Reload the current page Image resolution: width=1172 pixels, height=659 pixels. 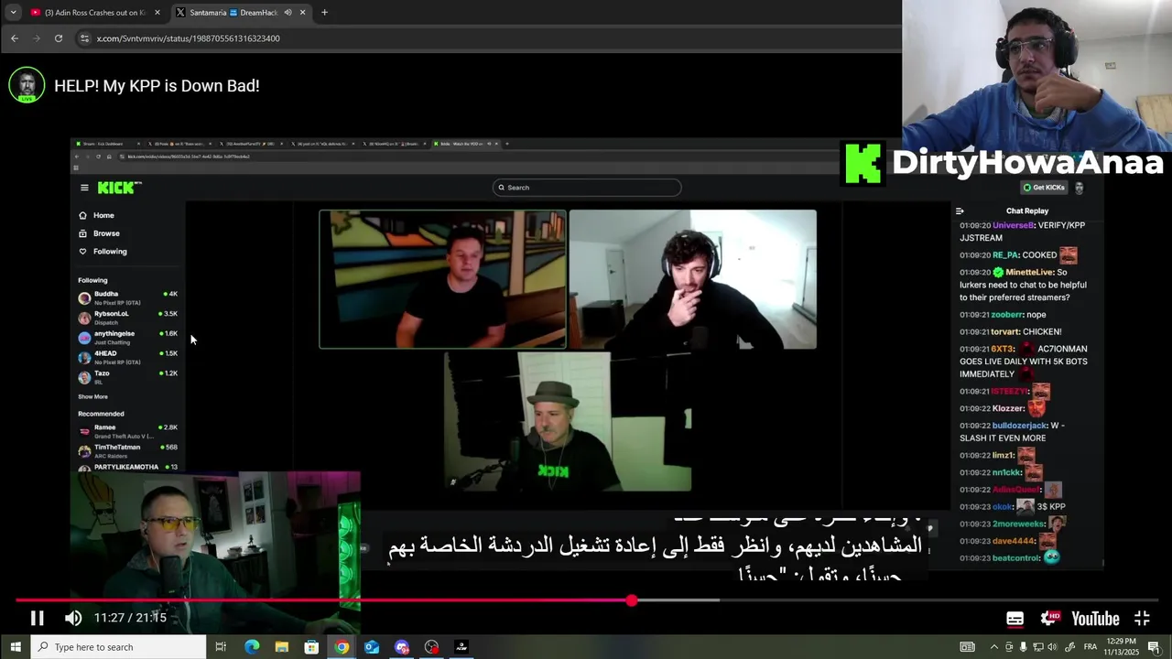point(59,38)
